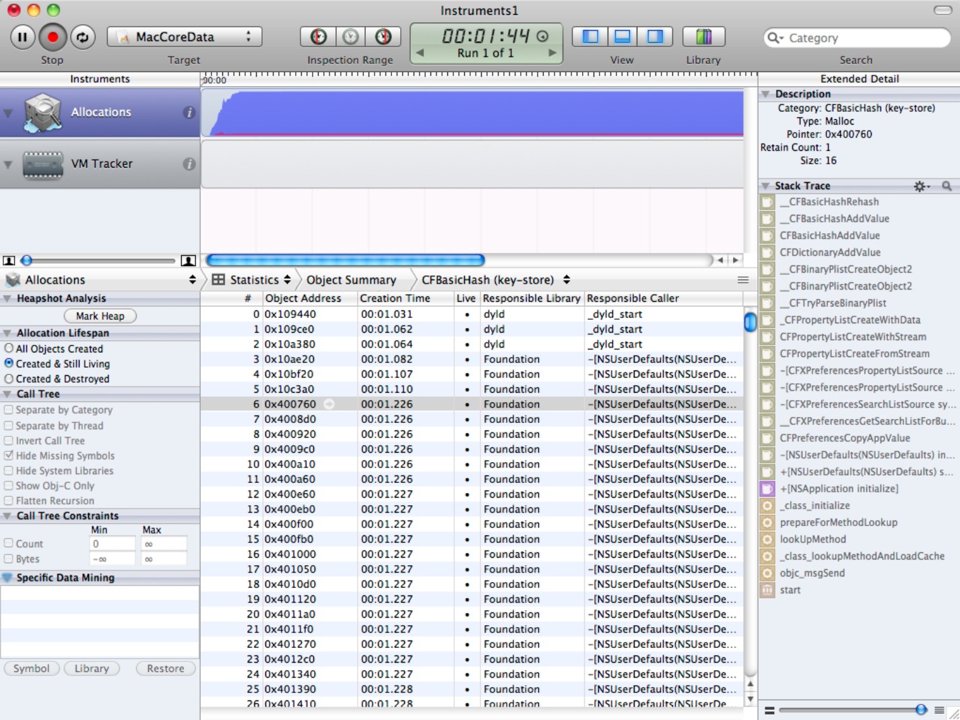This screenshot has width=960, height=720.
Task: Open the Allocations detail popup menu
Action: pos(100,280)
